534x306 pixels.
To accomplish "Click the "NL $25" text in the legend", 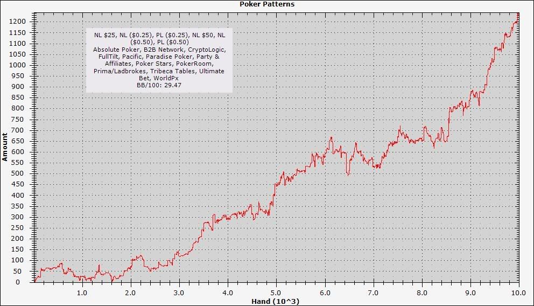I will pyautogui.click(x=105, y=35).
